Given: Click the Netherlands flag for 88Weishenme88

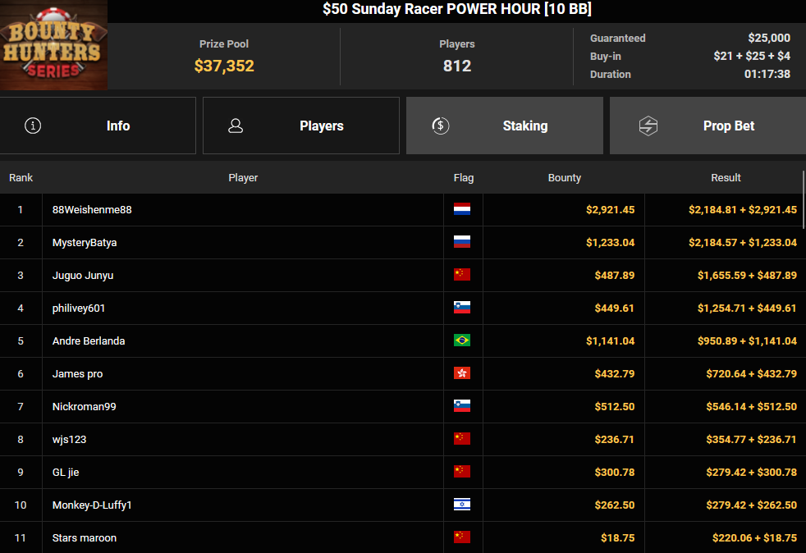Looking at the screenshot, I should pos(462,209).
